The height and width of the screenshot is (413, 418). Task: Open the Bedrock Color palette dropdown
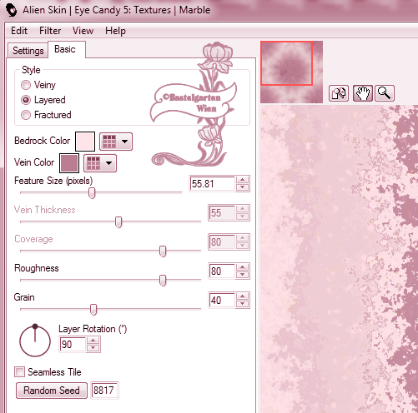[116, 142]
